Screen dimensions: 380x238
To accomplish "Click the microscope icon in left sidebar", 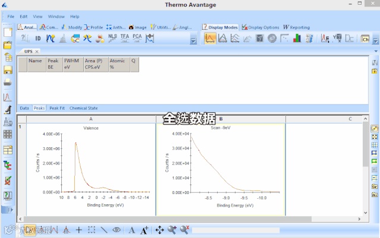I will (x=8, y=110).
